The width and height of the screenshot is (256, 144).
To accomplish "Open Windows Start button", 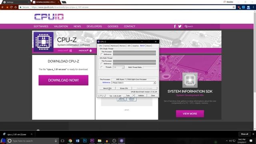I will point(3,141).
